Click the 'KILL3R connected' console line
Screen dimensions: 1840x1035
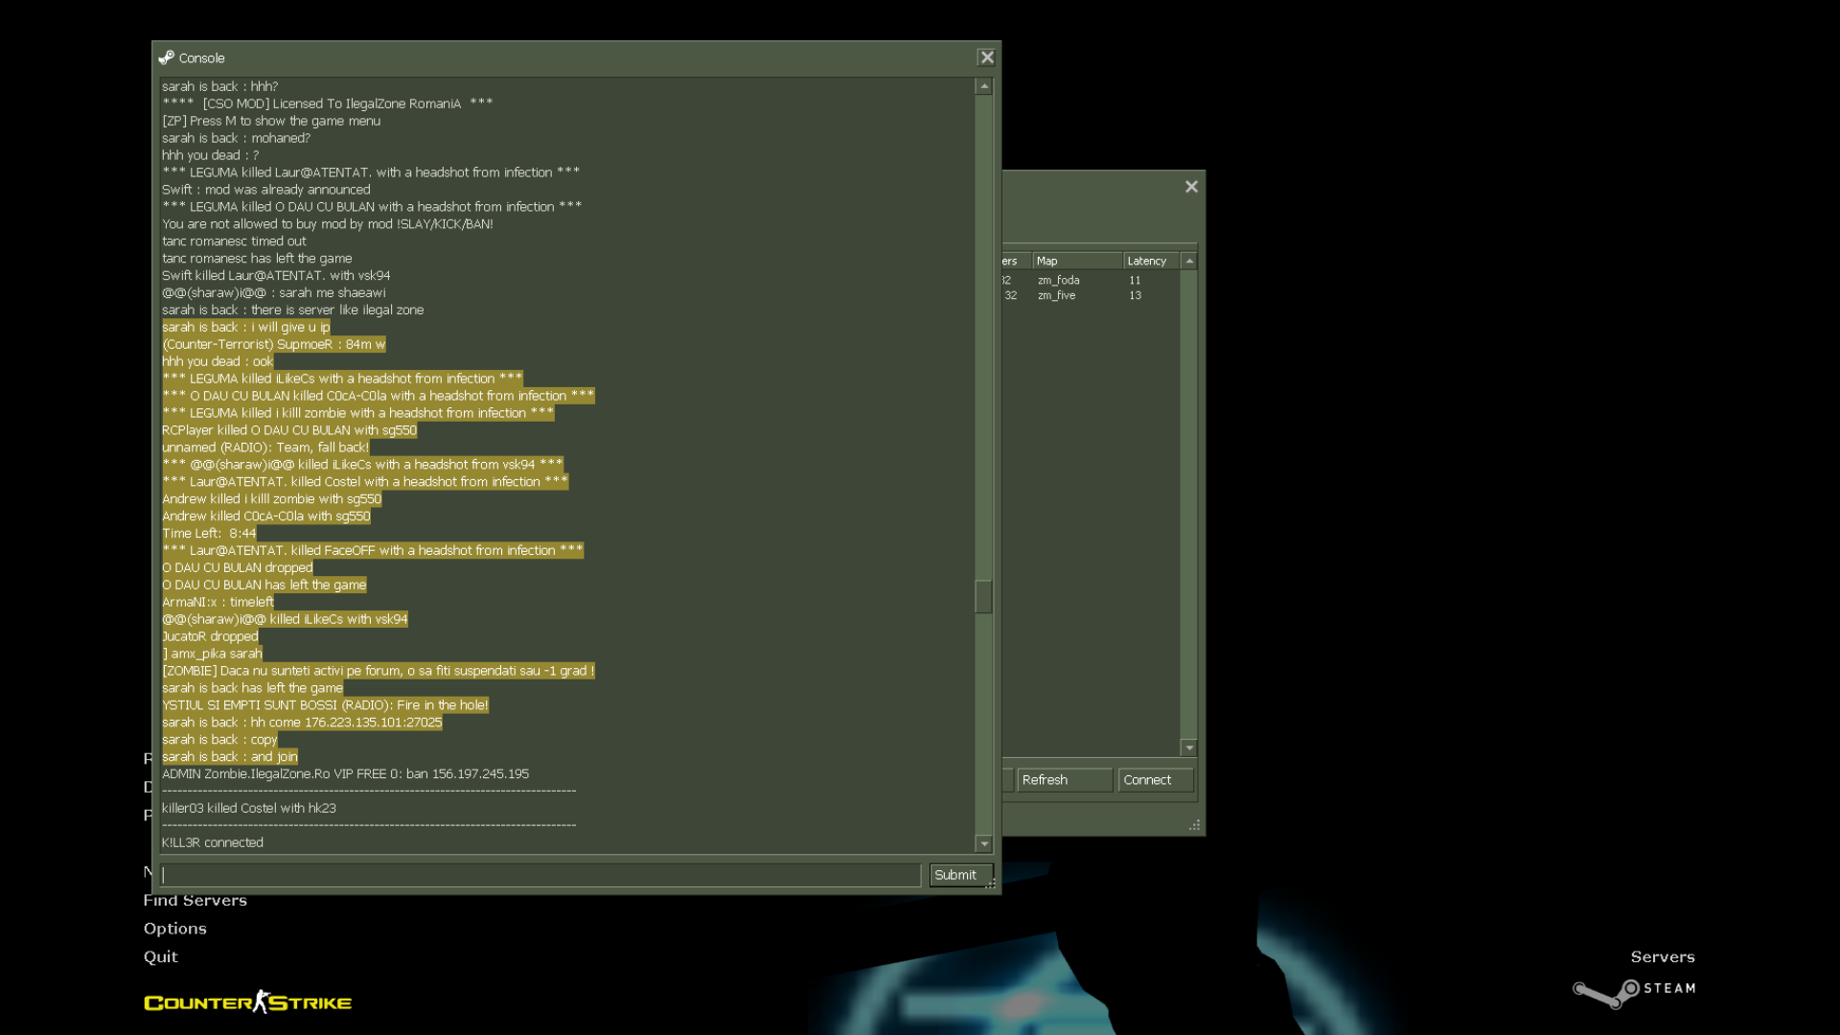click(213, 842)
